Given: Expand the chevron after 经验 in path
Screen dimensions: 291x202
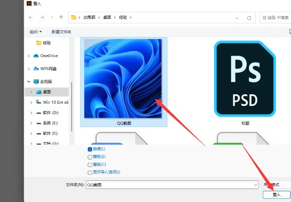Looking at the screenshot, I should 131,18.
